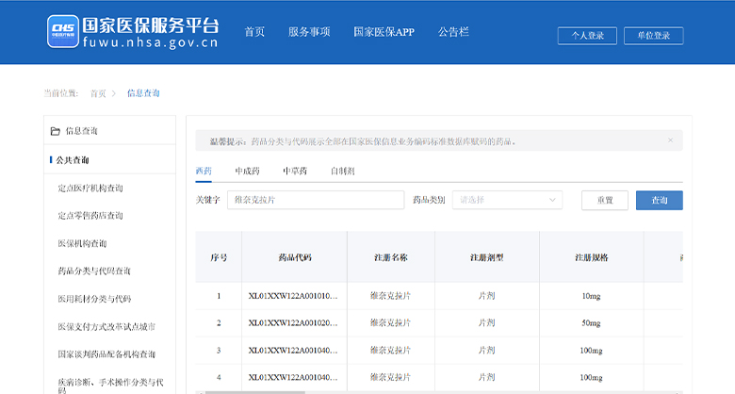The width and height of the screenshot is (735, 394).
Task: Switch to the 中草药 tab
Action: click(x=295, y=172)
